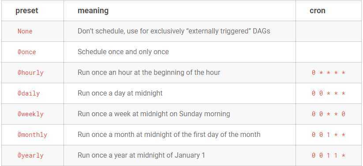Click the Sunday morning weekly description

[x=154, y=114]
